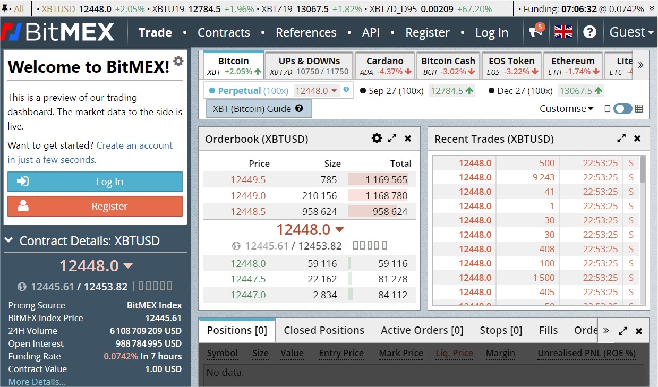
Task: Open the help question mark in navbar
Action: [x=589, y=32]
